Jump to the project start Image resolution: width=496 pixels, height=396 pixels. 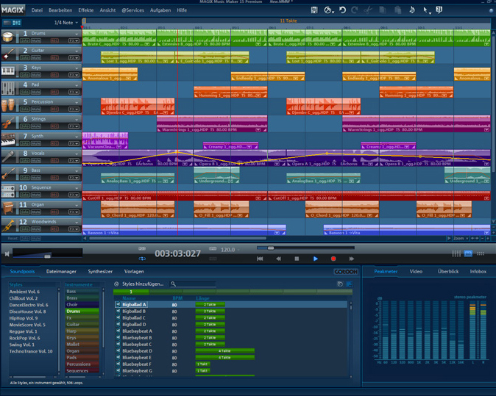point(260,259)
